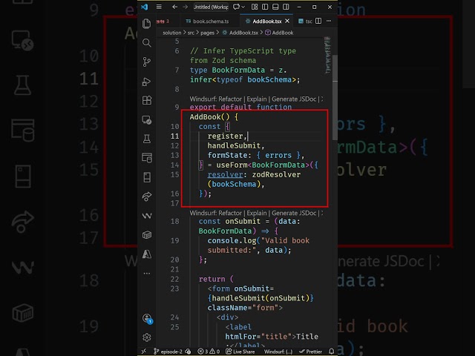Open the src breadcrumb
The height and width of the screenshot is (356, 475).
(x=191, y=33)
